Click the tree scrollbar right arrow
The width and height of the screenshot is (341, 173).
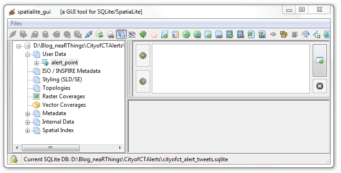pos(120,148)
